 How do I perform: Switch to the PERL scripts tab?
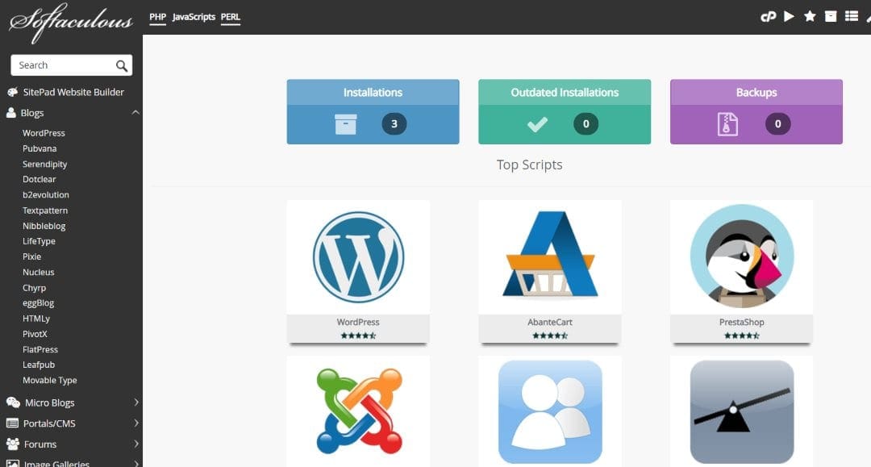231,17
